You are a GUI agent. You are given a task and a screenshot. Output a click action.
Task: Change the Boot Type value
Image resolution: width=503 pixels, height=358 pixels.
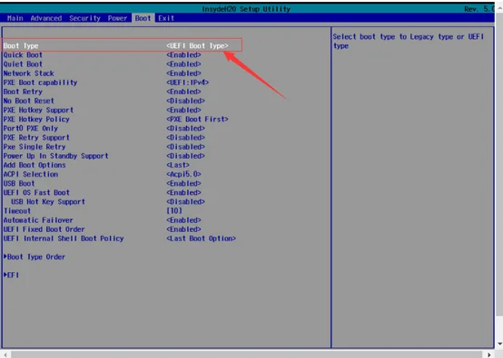click(197, 46)
